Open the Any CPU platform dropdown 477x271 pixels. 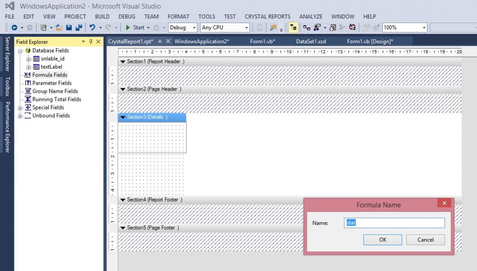[x=246, y=28]
